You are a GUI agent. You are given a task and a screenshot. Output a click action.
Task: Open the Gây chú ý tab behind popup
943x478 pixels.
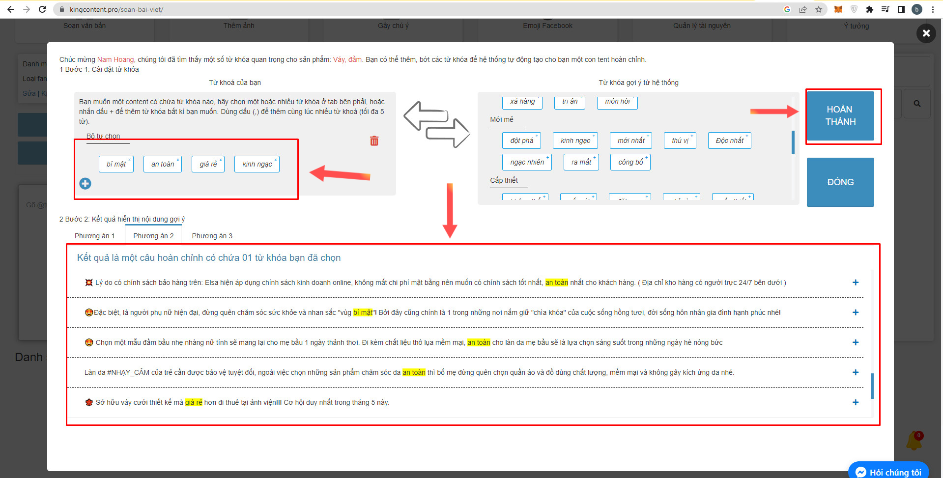393,26
